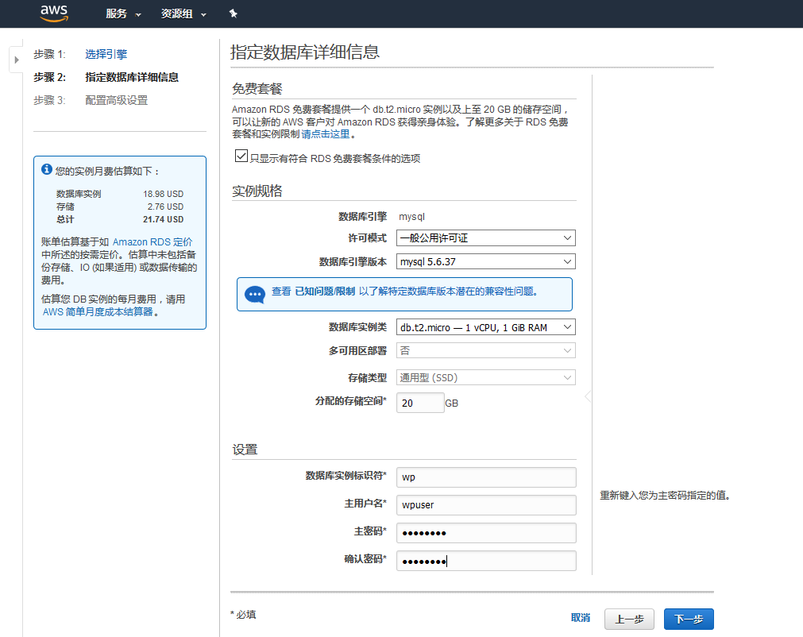Click the pin shortcut icon in header
Viewport: 803px width, 637px height.
[x=233, y=14]
